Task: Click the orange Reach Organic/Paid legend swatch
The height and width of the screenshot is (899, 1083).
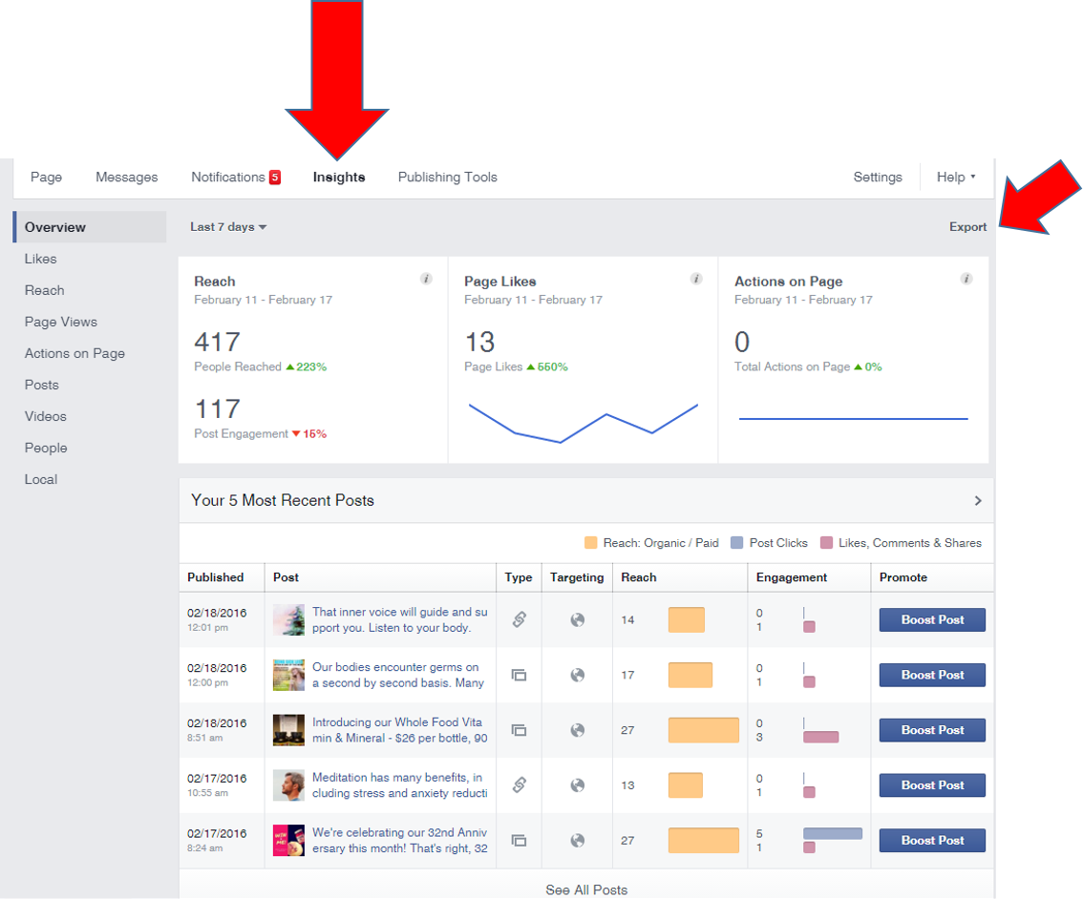Action: [x=591, y=542]
